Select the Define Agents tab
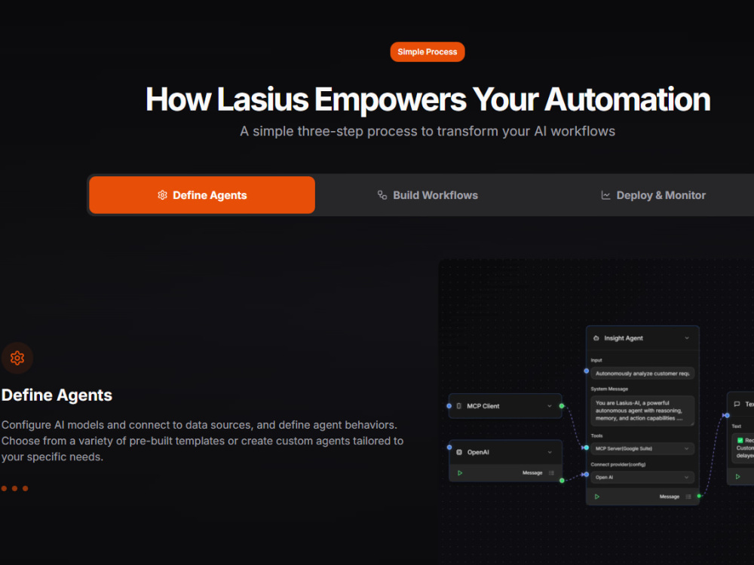 pyautogui.click(x=202, y=195)
